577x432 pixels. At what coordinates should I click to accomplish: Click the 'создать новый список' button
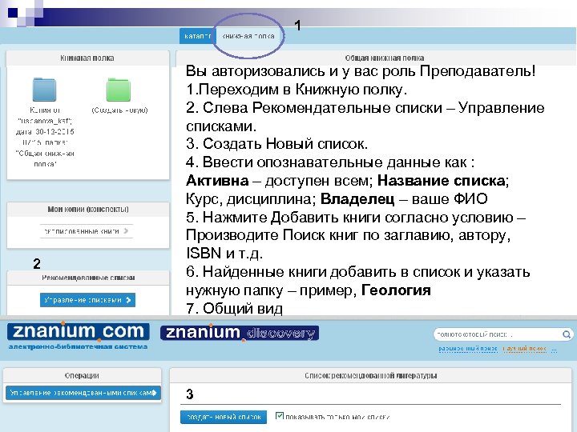[224, 417]
